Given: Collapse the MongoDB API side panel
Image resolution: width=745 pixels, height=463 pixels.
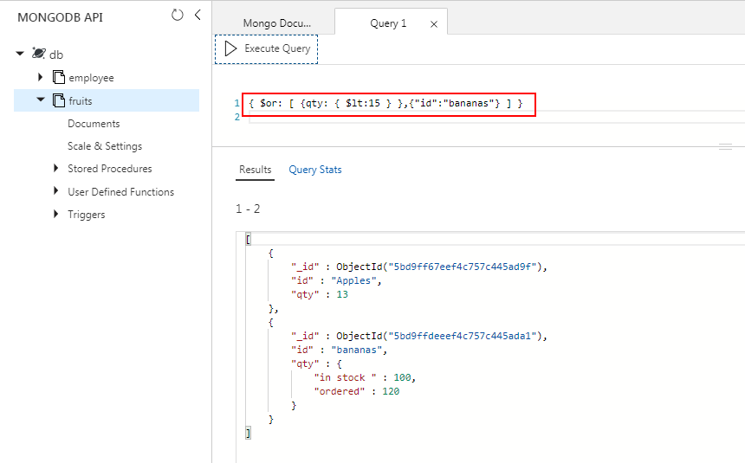Looking at the screenshot, I should pos(198,16).
